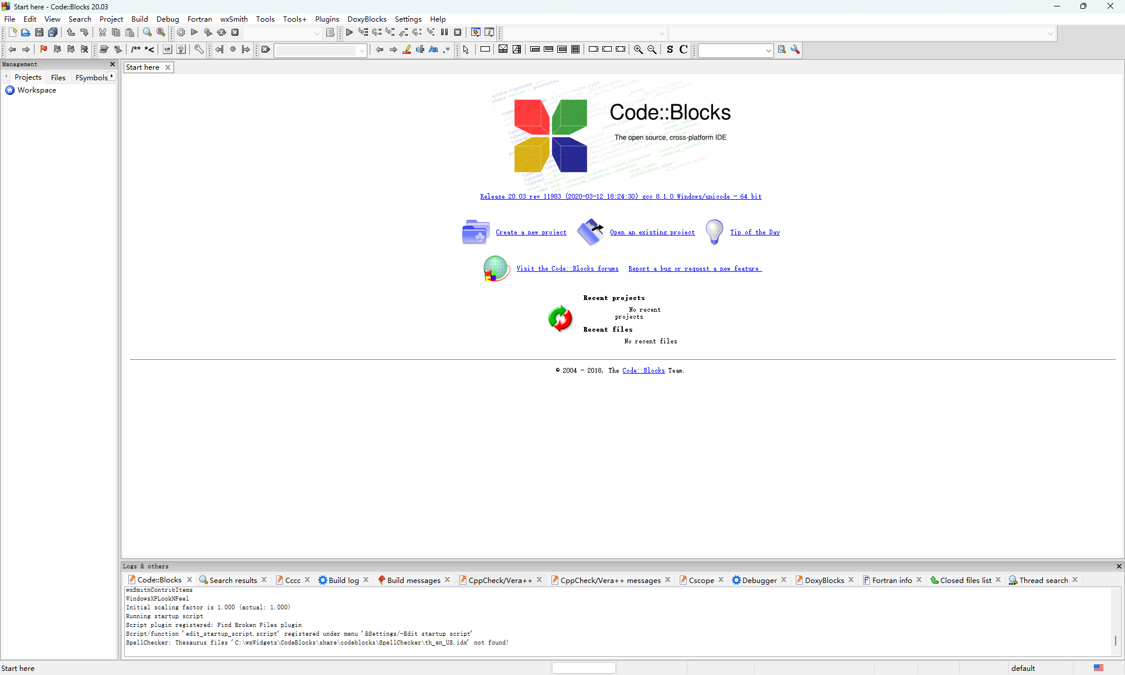Toggle the selected text only search option
This screenshot has height=675, width=1125.
pyautogui.click(x=420, y=50)
